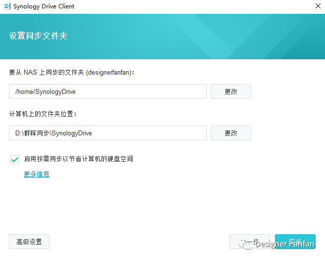Open 高级设置 advanced settings
The height and width of the screenshot is (259, 325).
pyautogui.click(x=29, y=242)
